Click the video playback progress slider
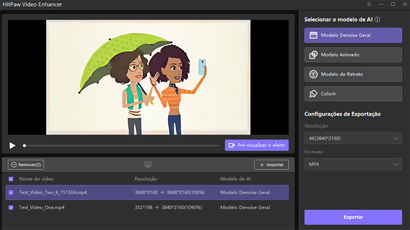This screenshot has width=410, height=230. pos(121,145)
